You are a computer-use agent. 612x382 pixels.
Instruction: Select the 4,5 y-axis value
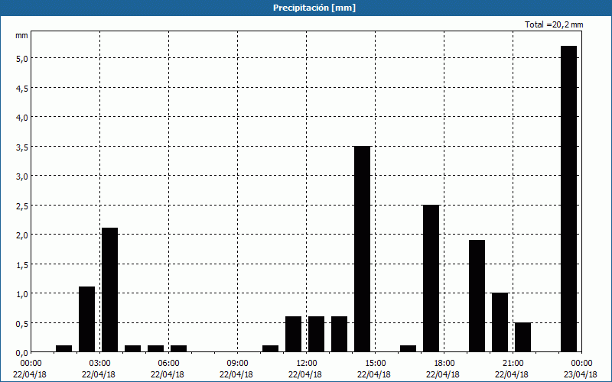[x=21, y=88]
